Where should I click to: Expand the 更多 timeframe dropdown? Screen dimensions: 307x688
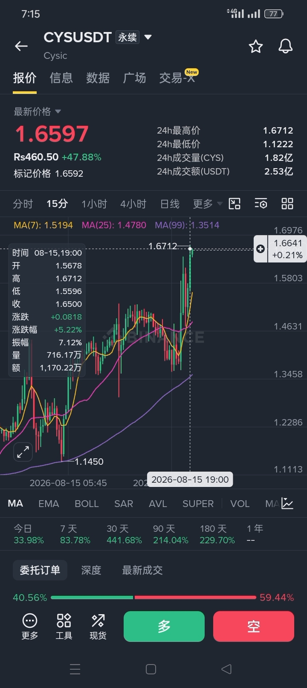[x=208, y=204]
